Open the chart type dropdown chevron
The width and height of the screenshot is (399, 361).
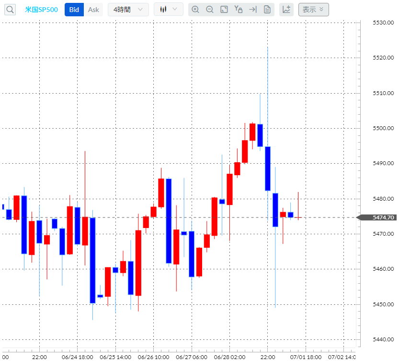(x=173, y=9)
